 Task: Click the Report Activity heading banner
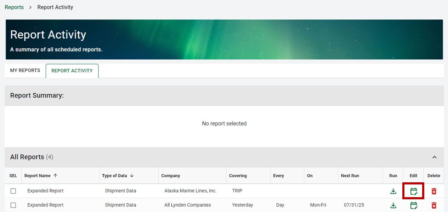(48, 35)
